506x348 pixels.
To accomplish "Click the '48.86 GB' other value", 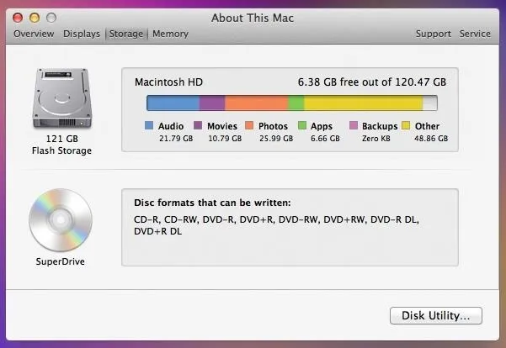I will click(x=431, y=138).
